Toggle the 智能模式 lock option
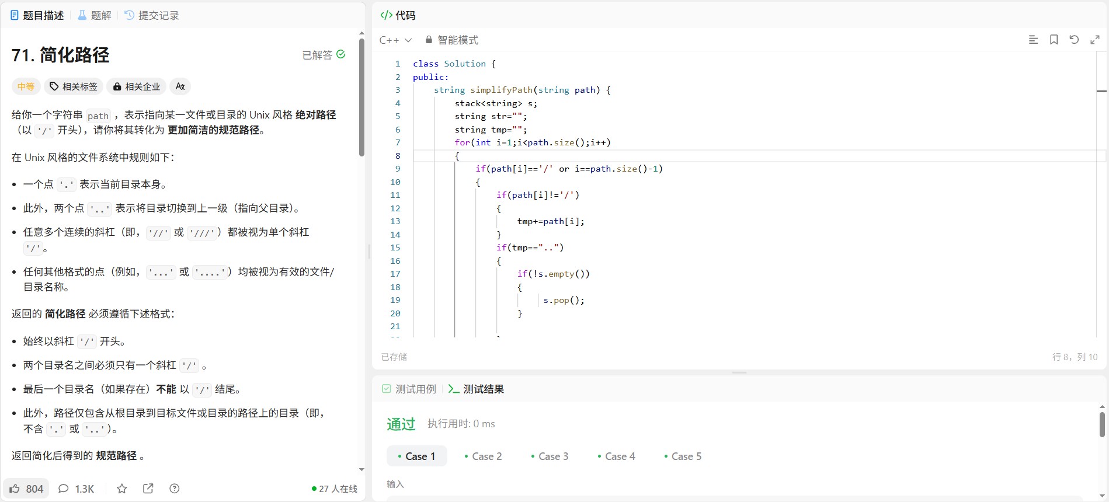This screenshot has height=502, width=1109. coord(451,40)
